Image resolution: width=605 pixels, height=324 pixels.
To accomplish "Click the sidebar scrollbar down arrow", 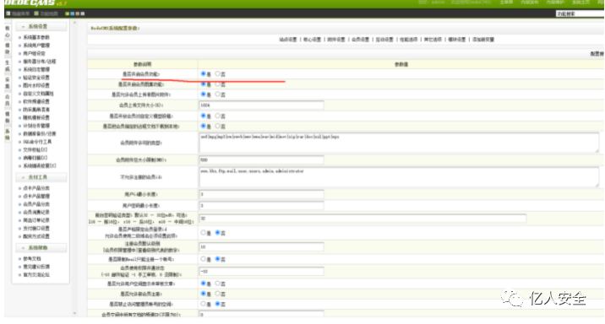I will 74,313.
